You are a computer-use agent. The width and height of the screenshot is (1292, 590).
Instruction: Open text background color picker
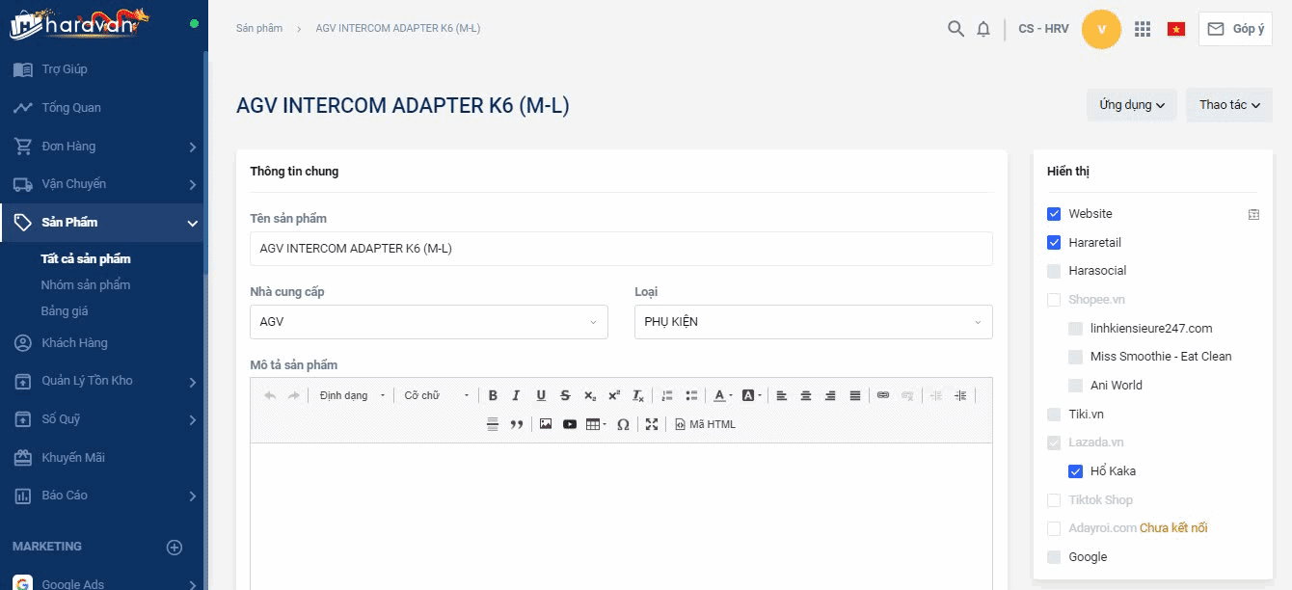(x=752, y=395)
